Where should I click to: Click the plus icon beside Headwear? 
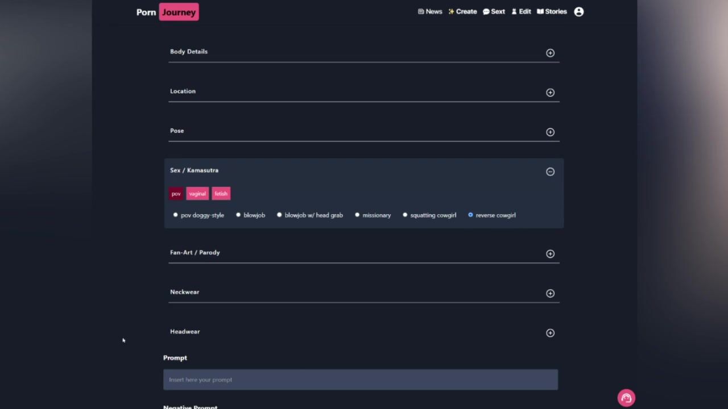pyautogui.click(x=550, y=333)
